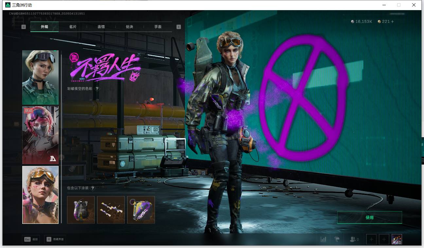Select the orange-goggles skin thumbnail
The image size is (424, 248).
pyautogui.click(x=40, y=195)
